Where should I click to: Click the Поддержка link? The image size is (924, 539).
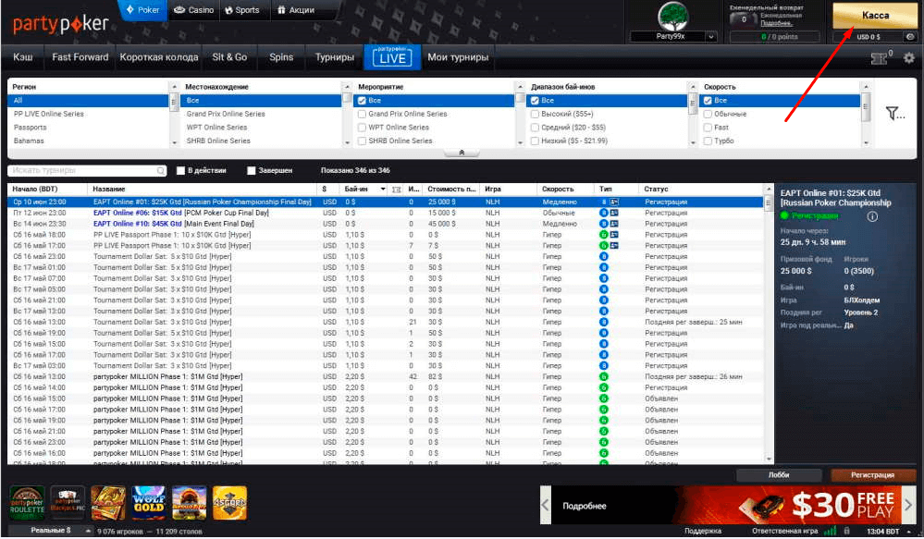703,531
